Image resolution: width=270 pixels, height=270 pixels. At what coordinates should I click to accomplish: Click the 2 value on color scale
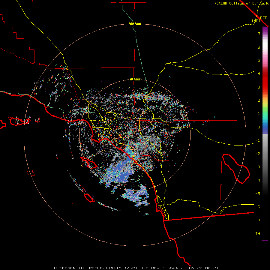(x=259, y=100)
